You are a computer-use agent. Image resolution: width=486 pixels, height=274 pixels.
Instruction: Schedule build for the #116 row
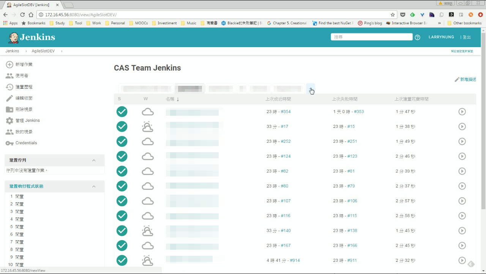click(x=462, y=216)
